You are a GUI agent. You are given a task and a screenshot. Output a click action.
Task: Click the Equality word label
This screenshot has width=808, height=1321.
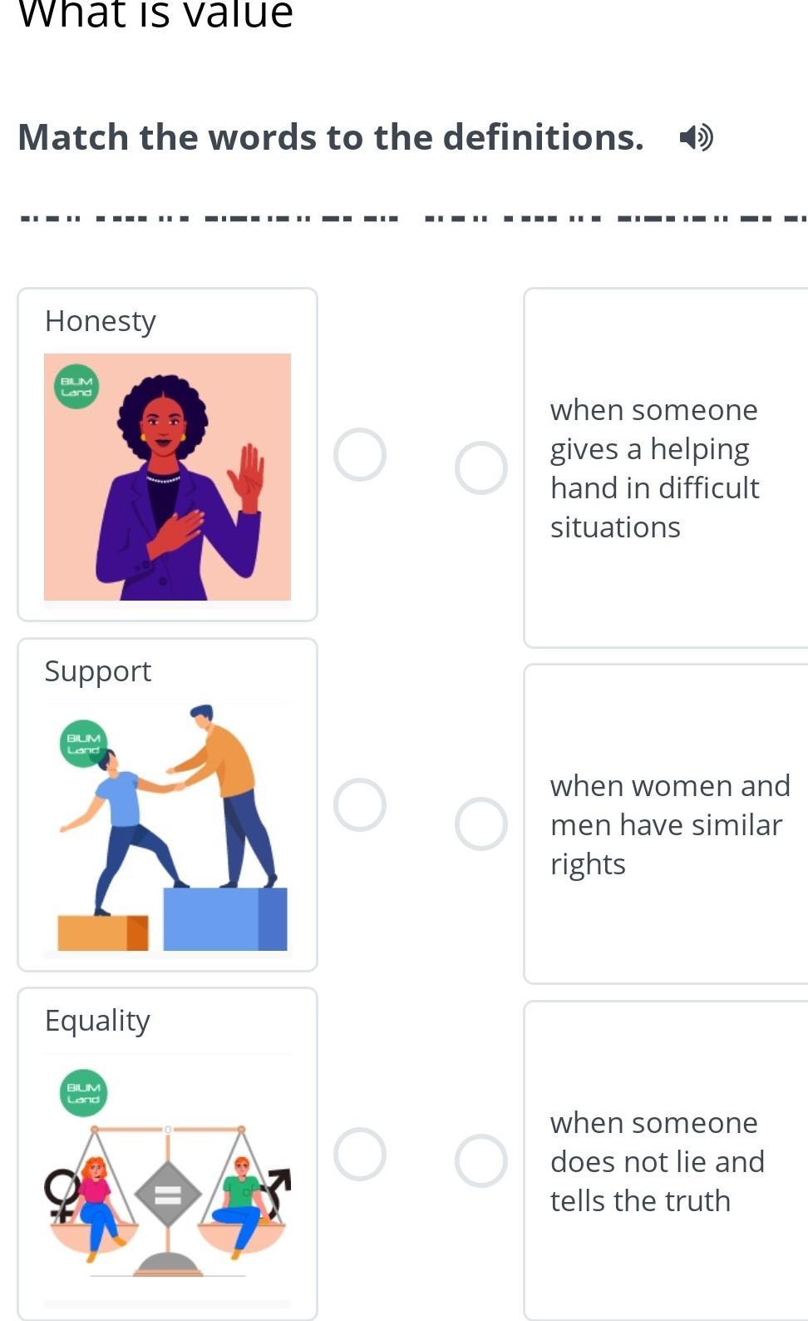(x=97, y=1021)
